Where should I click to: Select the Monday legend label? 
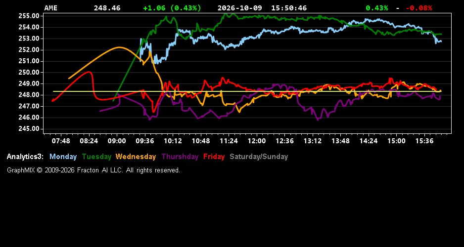63,157
